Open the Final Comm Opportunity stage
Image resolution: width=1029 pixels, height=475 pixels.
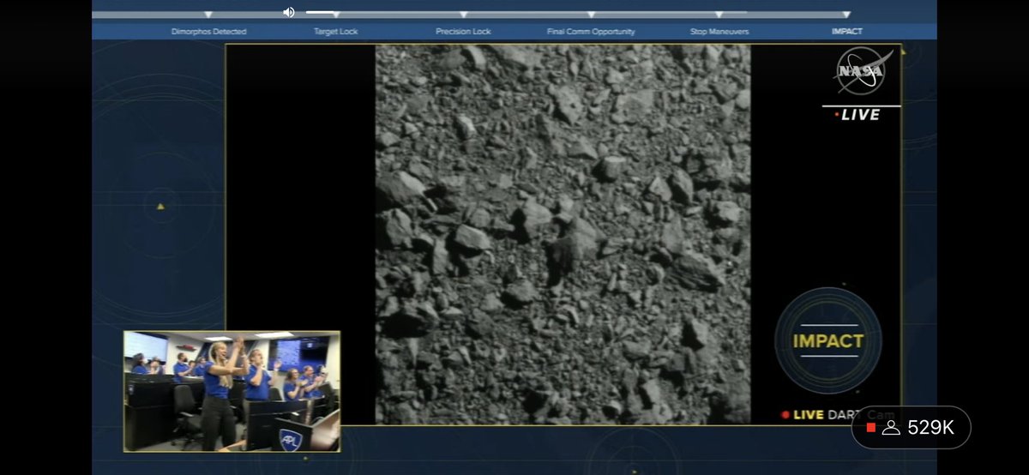(x=591, y=32)
